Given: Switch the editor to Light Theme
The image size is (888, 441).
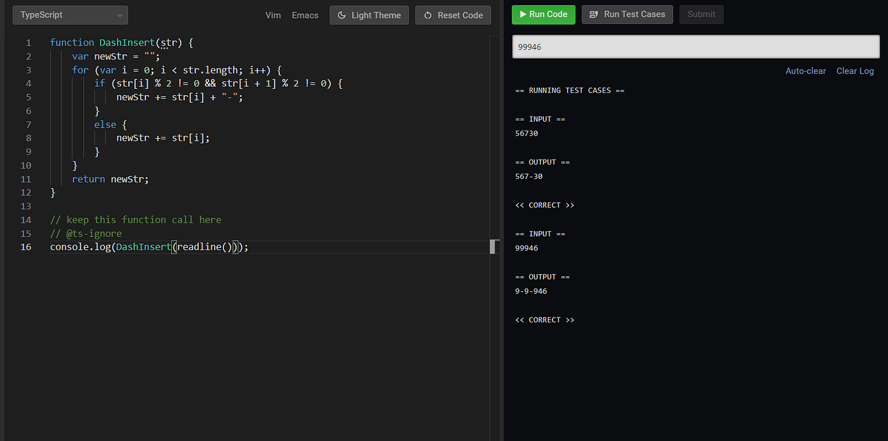Looking at the screenshot, I should [x=369, y=15].
